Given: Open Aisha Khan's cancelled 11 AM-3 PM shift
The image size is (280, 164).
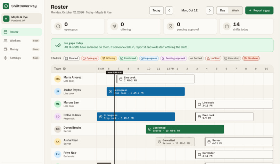Looking at the screenshot, I should coord(175,142).
